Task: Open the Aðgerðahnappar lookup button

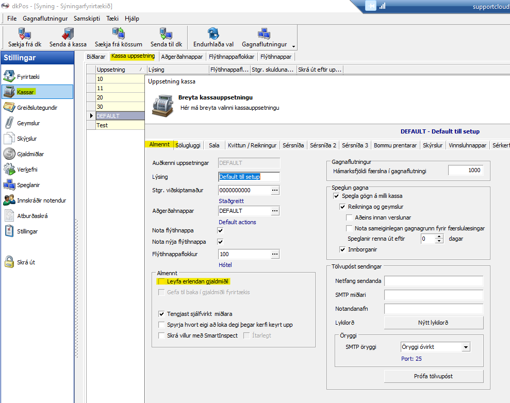Action: pyautogui.click(x=275, y=211)
